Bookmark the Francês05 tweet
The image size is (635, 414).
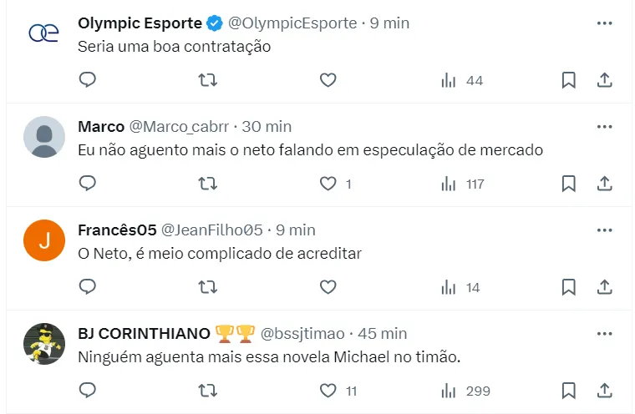click(x=568, y=287)
